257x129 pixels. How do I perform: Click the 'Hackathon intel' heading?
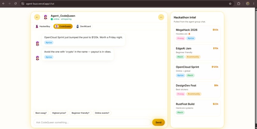click(185, 17)
